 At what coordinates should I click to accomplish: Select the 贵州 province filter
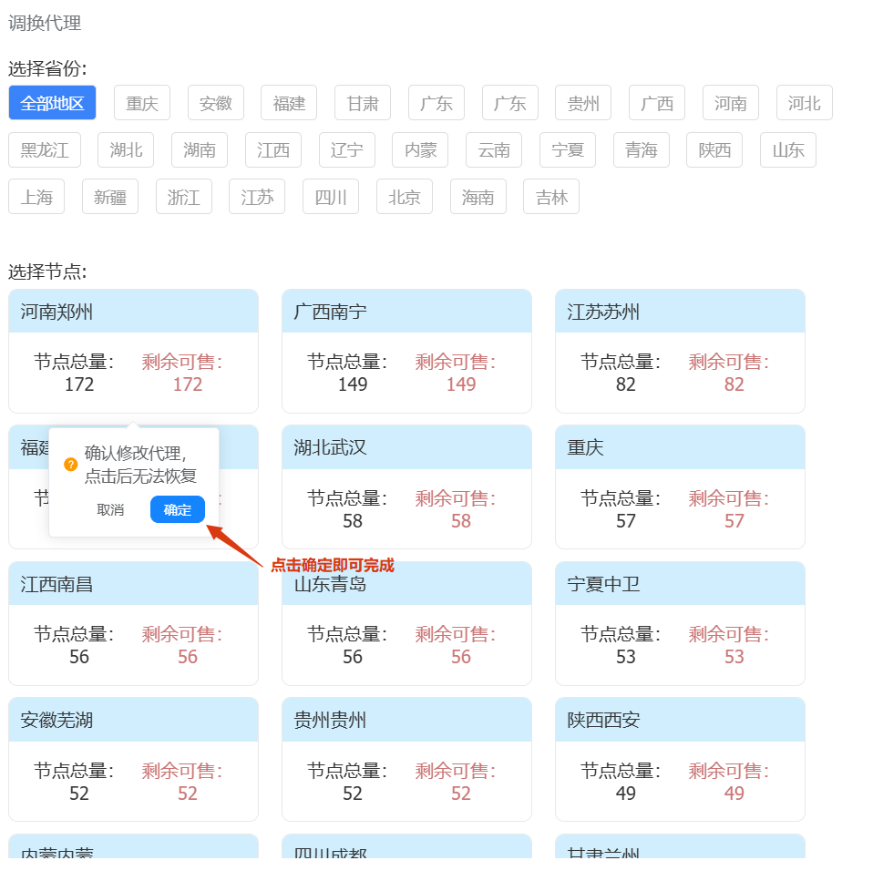pos(583,103)
